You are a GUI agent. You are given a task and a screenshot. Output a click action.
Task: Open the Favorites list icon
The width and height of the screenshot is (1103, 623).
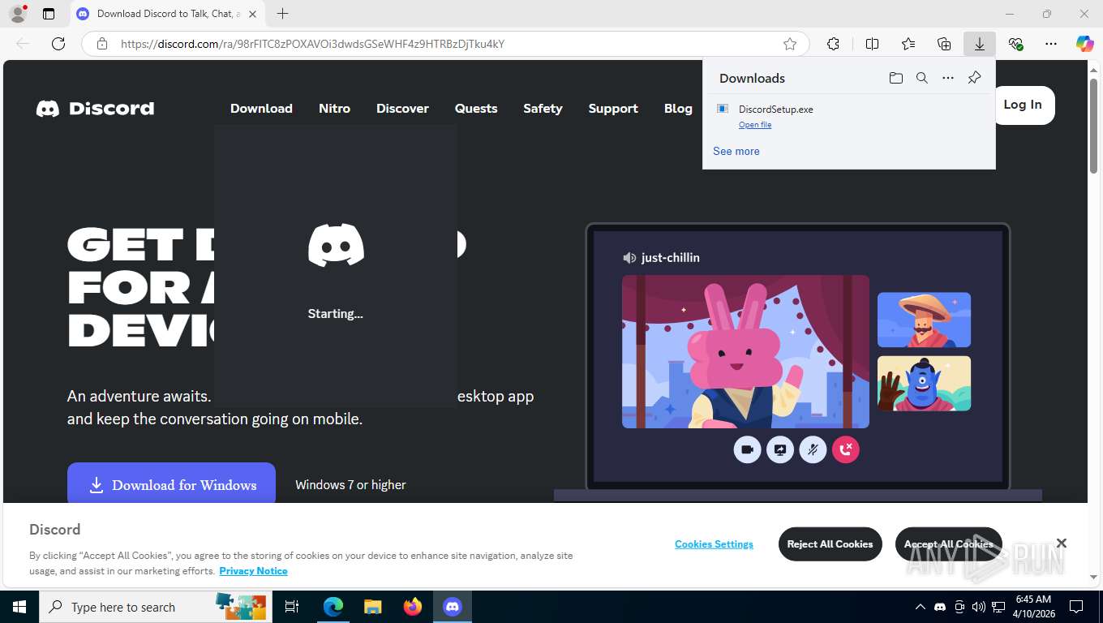tap(908, 44)
